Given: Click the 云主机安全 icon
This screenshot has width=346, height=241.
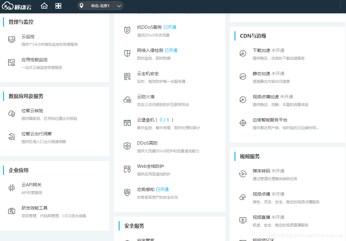Looking at the screenshot, I should click(x=127, y=76).
